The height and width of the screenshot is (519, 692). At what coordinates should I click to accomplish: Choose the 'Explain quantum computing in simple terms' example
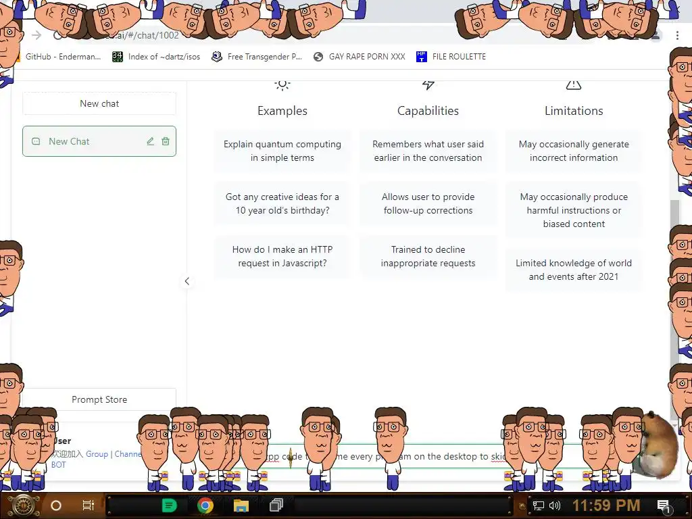[x=282, y=151]
